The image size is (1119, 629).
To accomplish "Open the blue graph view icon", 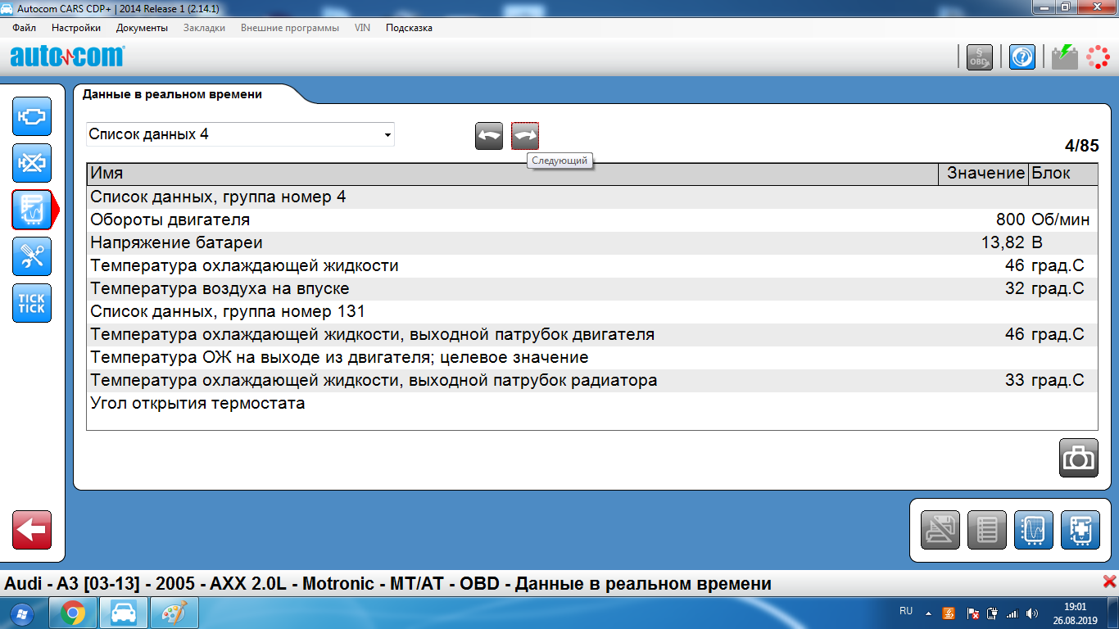I will [x=1034, y=530].
